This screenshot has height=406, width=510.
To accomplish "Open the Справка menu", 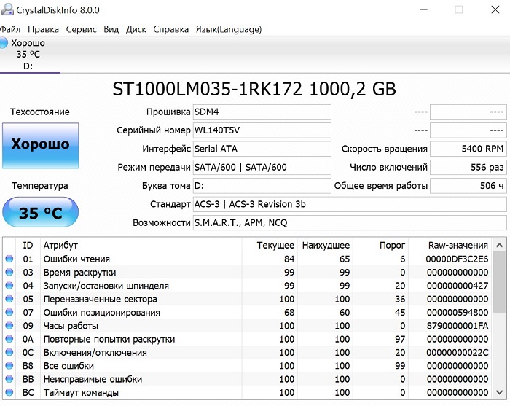I will click(170, 29).
